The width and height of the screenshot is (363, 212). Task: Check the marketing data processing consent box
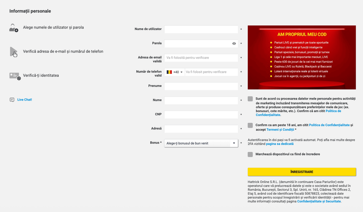point(250,99)
